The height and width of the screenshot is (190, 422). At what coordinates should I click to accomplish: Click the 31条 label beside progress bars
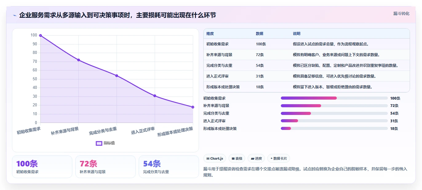click(394, 121)
